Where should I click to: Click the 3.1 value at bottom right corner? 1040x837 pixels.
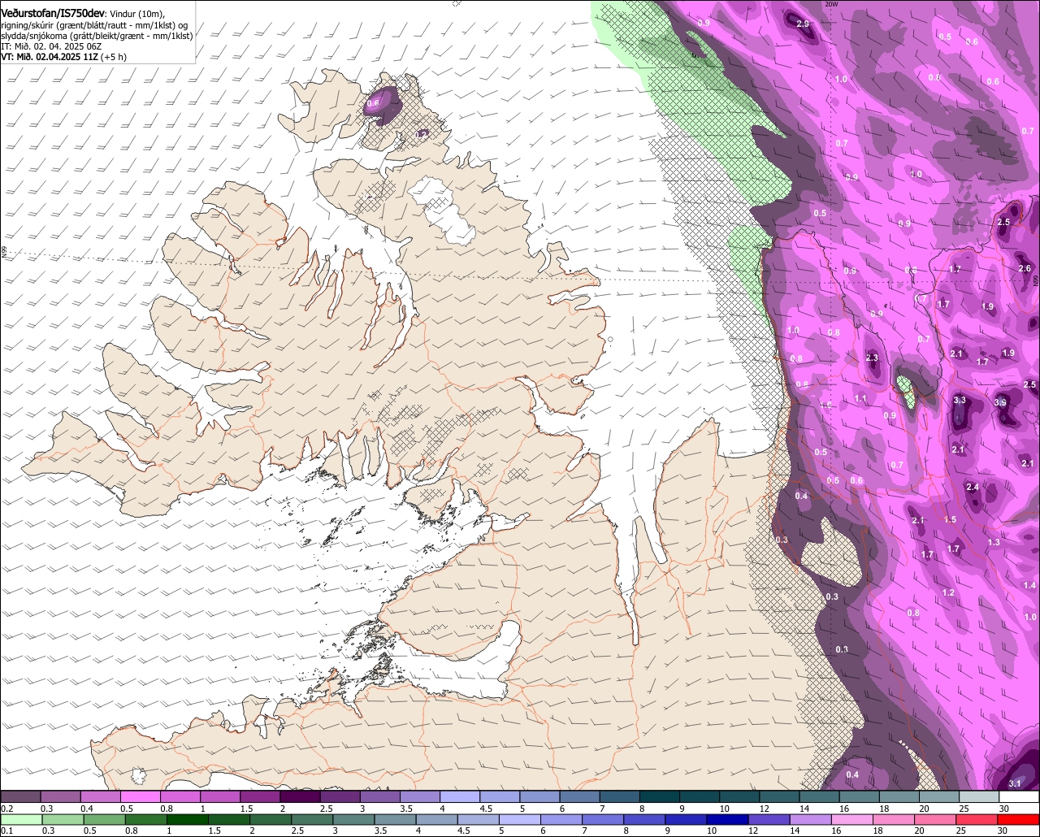(1015, 783)
